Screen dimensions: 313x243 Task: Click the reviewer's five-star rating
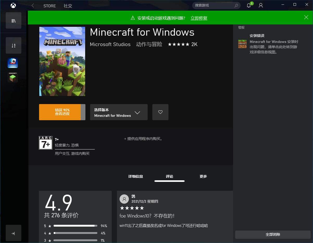pyautogui.click(x=132, y=208)
